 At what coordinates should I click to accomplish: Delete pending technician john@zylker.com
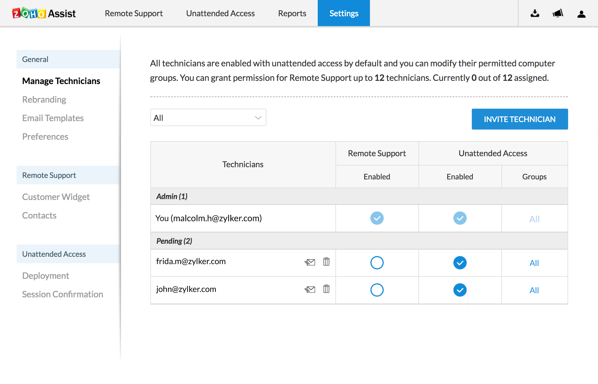pyautogui.click(x=326, y=289)
